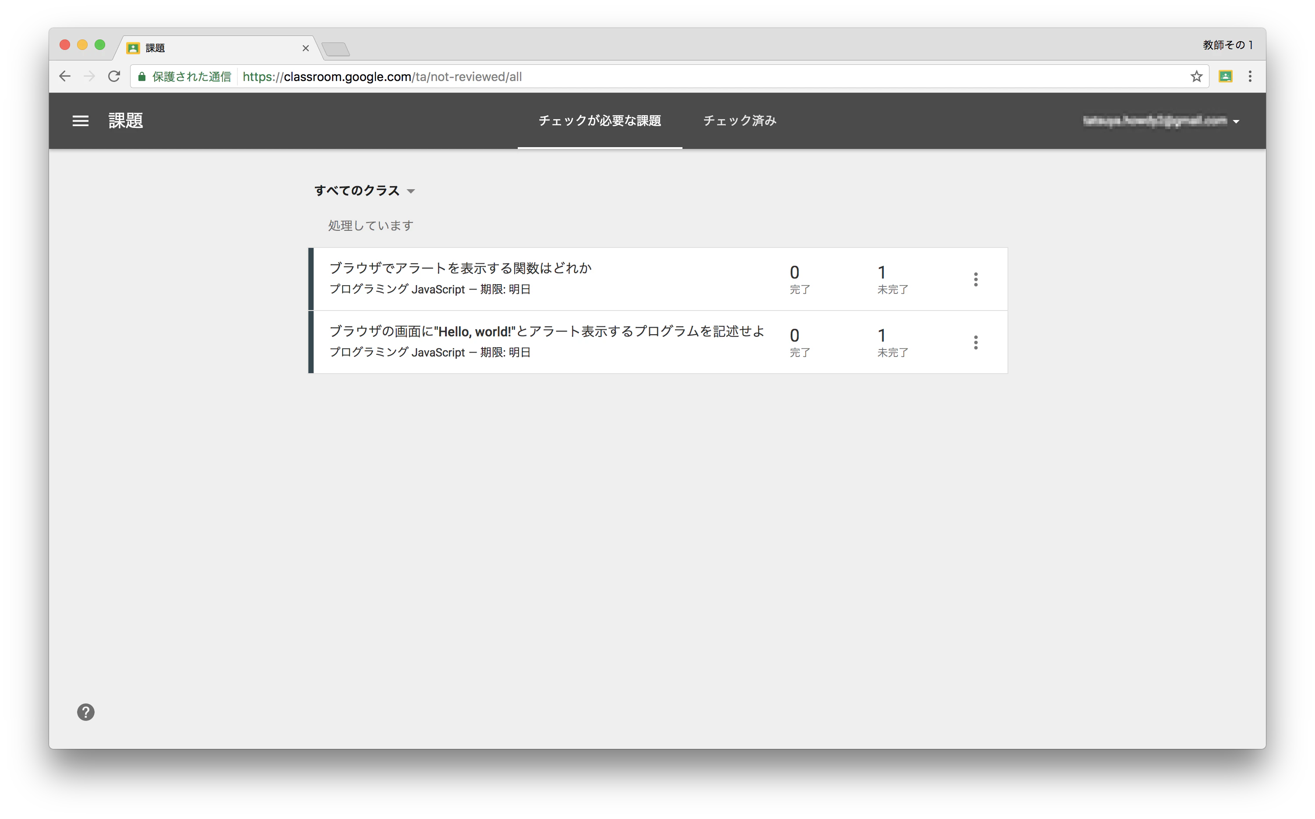Screen dimensions: 1315x819
Task: Open a new browser tab
Action: [336, 49]
